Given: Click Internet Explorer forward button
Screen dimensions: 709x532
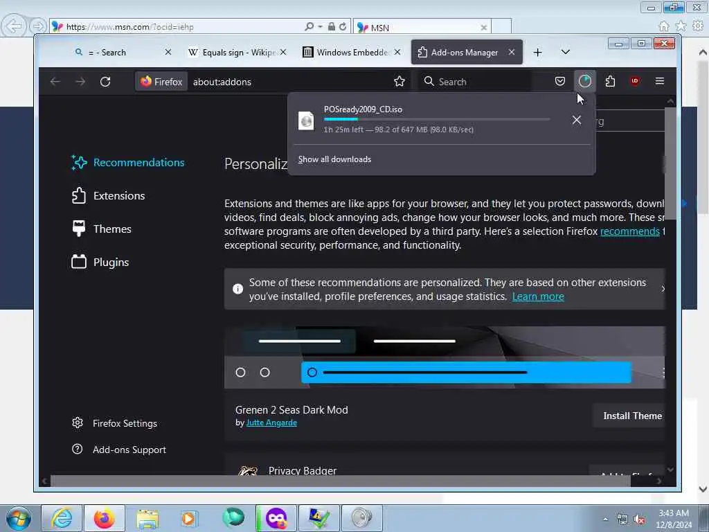Looking at the screenshot, I should tap(38, 26).
